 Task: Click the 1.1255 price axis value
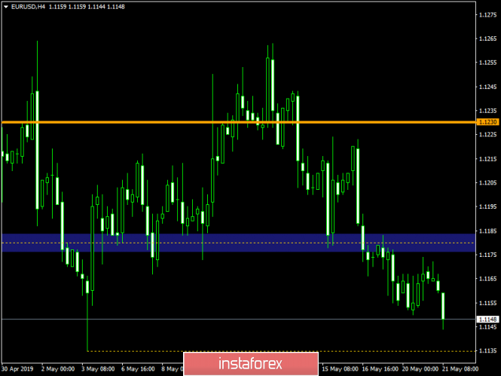(488, 63)
